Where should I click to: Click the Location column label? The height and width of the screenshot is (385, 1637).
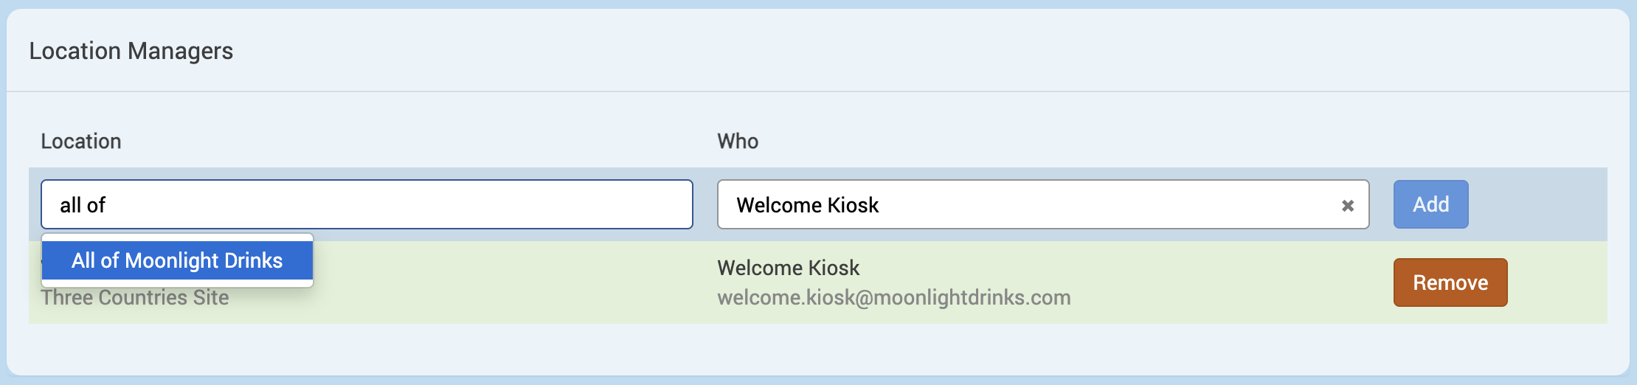(x=81, y=142)
